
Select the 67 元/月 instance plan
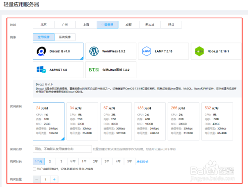point(116,121)
